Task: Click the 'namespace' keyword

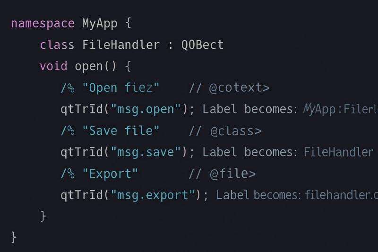Action: click(43, 24)
